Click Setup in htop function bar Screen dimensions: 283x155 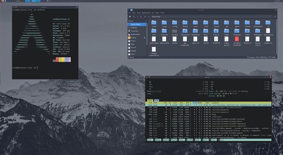point(158,140)
